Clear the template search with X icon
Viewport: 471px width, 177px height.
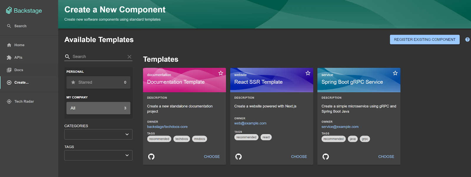tap(129, 57)
